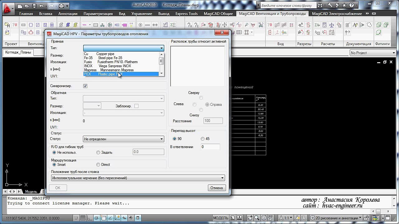The width and height of the screenshot is (399, 224).
Task: Open the MagiCAD Электроснабжение ribbon tab
Action: pyautogui.click(x=337, y=14)
